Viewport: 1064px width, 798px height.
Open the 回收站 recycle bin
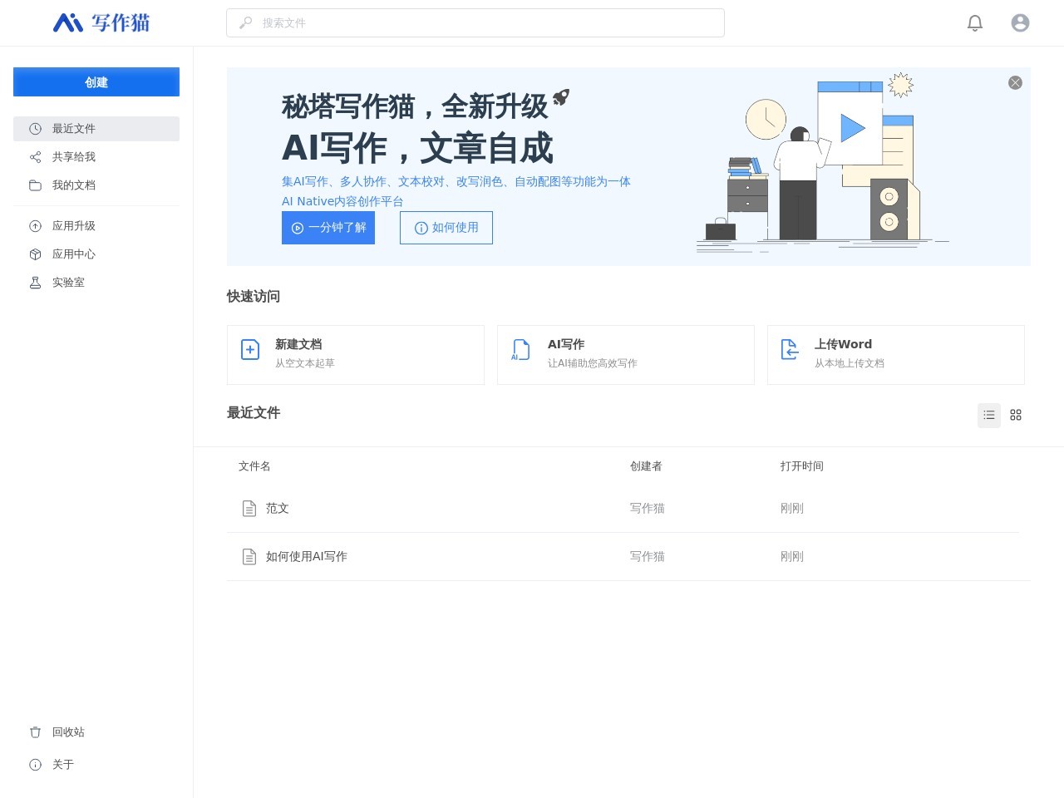click(68, 731)
